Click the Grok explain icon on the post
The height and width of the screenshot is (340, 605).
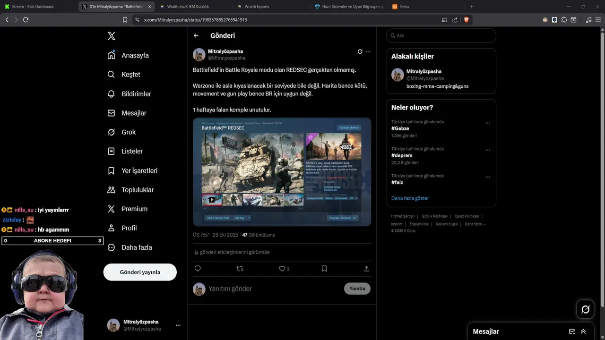pyautogui.click(x=360, y=51)
